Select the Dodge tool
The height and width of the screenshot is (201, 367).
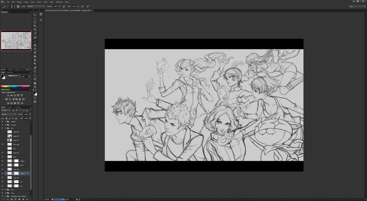tap(35, 64)
